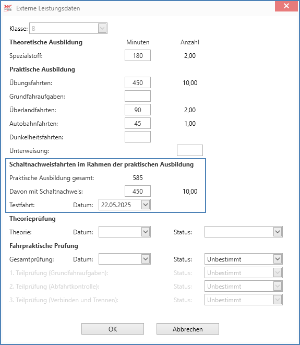Viewport: 300px width, 345px height.
Task: Click the Abbrechen button
Action: coord(188,329)
